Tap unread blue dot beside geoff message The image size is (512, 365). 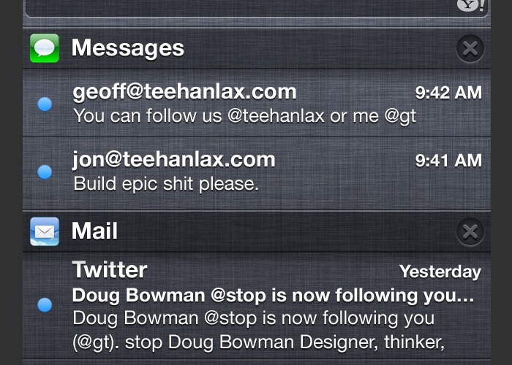click(45, 104)
